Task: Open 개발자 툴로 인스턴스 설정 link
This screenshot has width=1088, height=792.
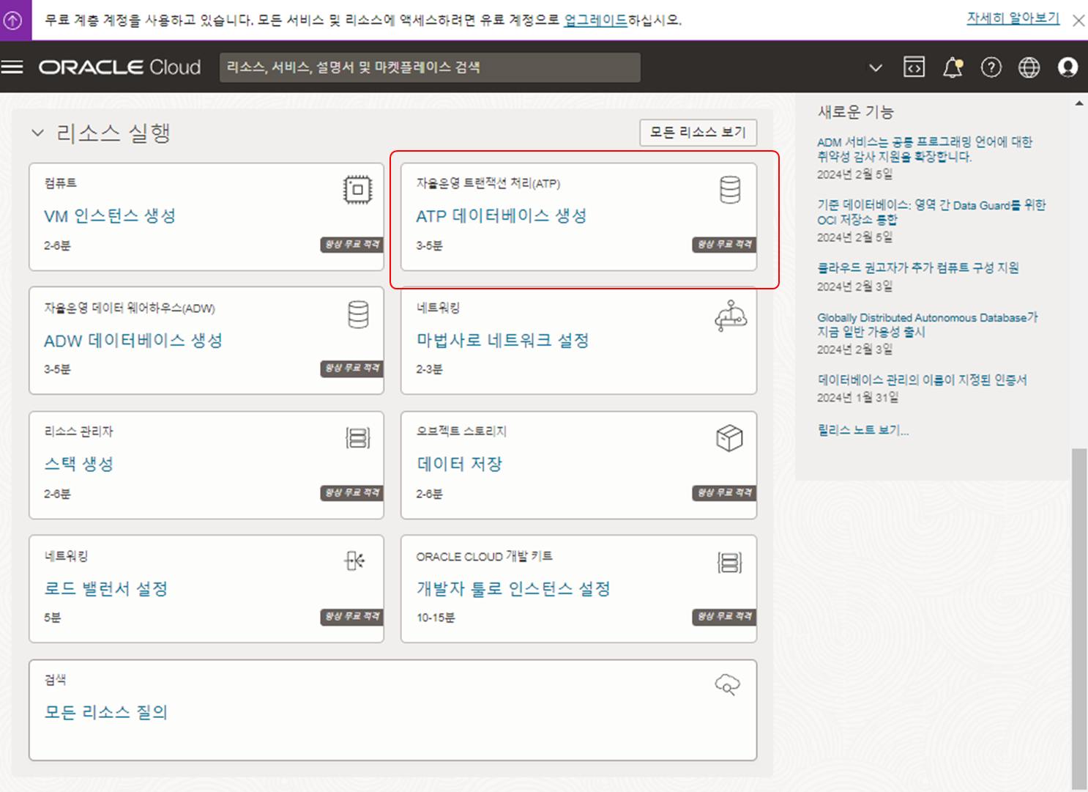Action: pos(513,589)
